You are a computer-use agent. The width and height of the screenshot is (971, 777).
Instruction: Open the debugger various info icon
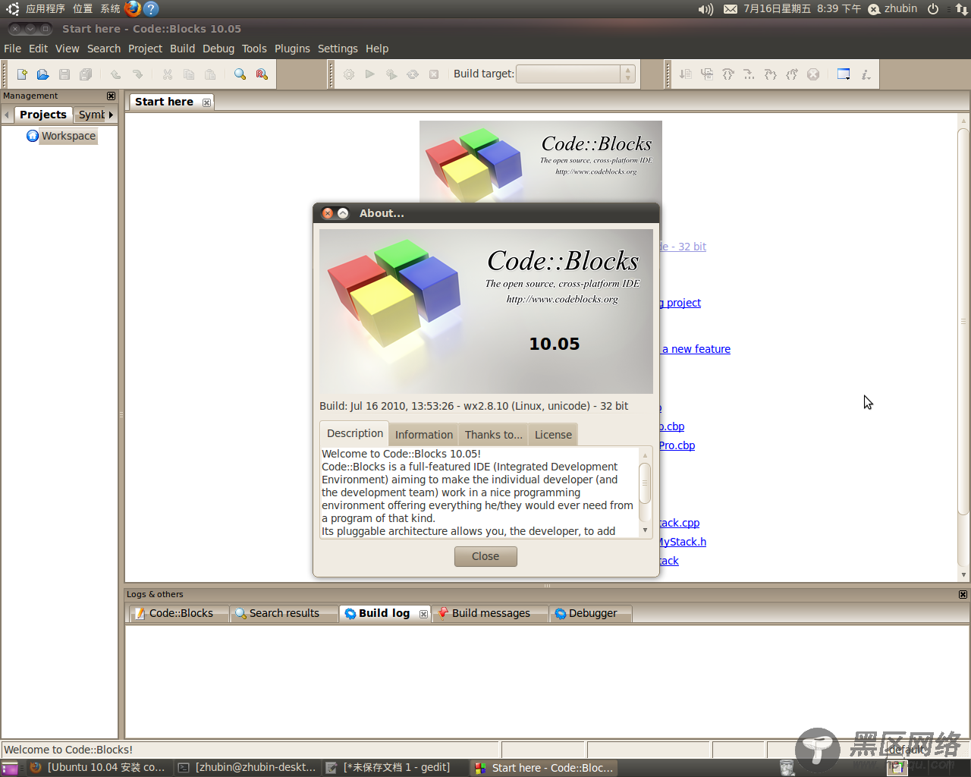click(x=866, y=74)
